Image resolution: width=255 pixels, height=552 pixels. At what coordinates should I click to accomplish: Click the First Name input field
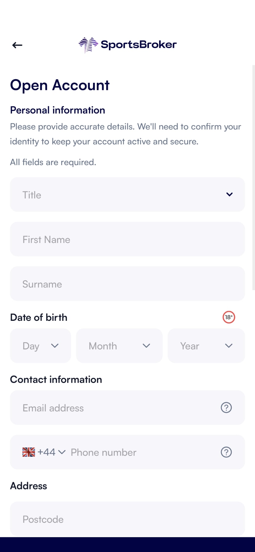tap(127, 239)
